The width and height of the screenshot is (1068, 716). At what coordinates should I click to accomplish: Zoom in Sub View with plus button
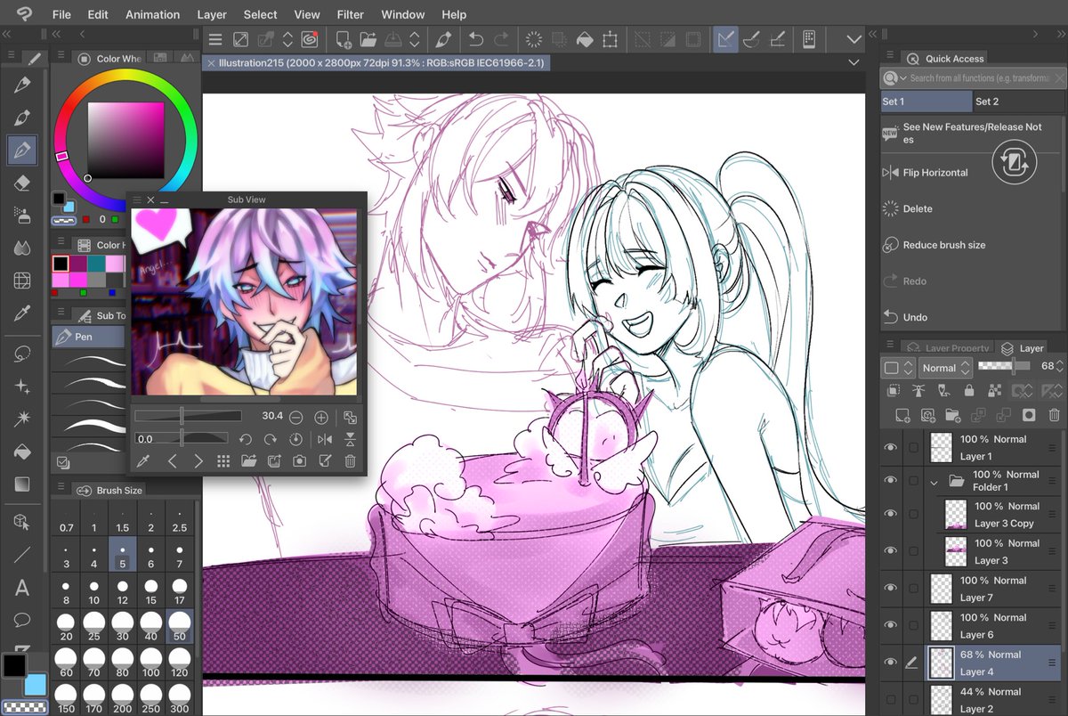pyautogui.click(x=321, y=417)
